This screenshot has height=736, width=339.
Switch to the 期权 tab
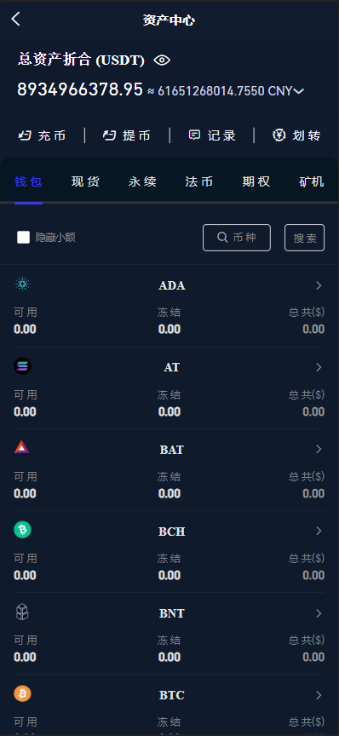click(256, 181)
